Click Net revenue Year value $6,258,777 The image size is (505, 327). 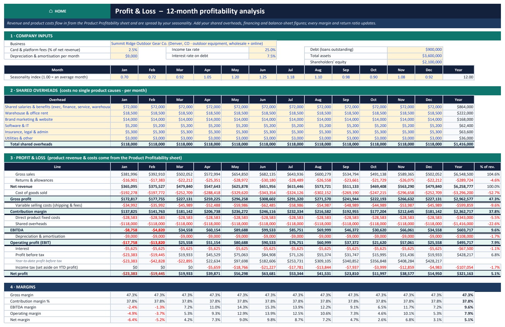(459, 187)
